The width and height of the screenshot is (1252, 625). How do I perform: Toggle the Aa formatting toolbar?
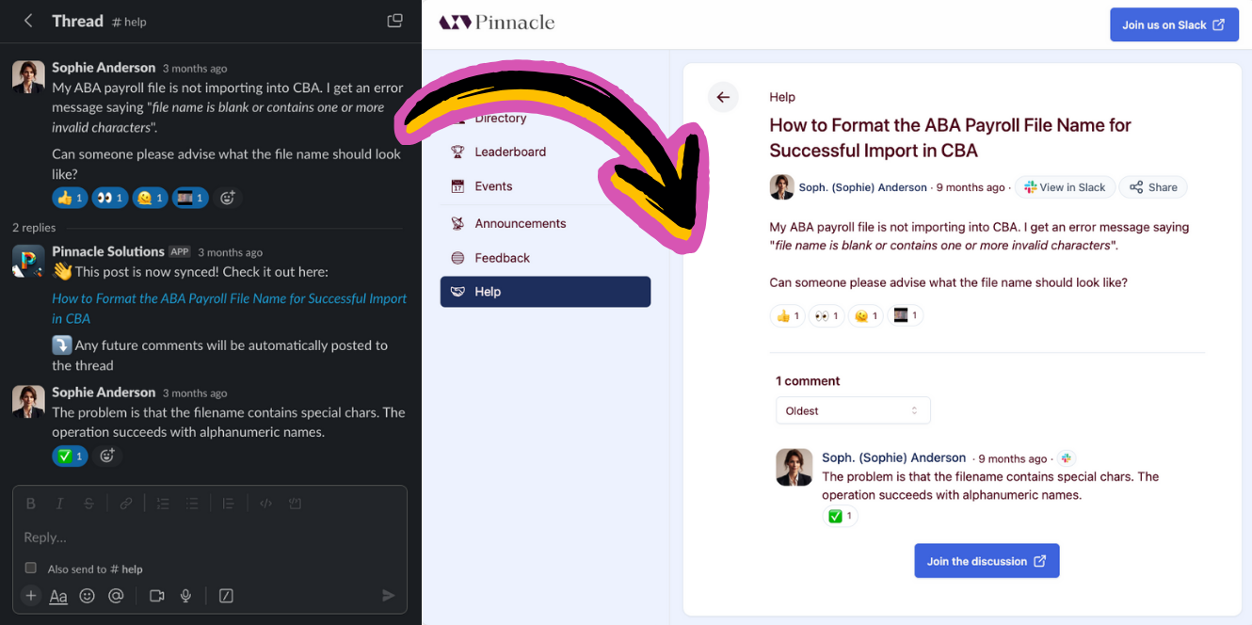coord(58,596)
